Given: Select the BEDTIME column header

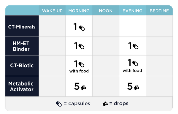Looking at the screenshot, I should click(x=159, y=11).
